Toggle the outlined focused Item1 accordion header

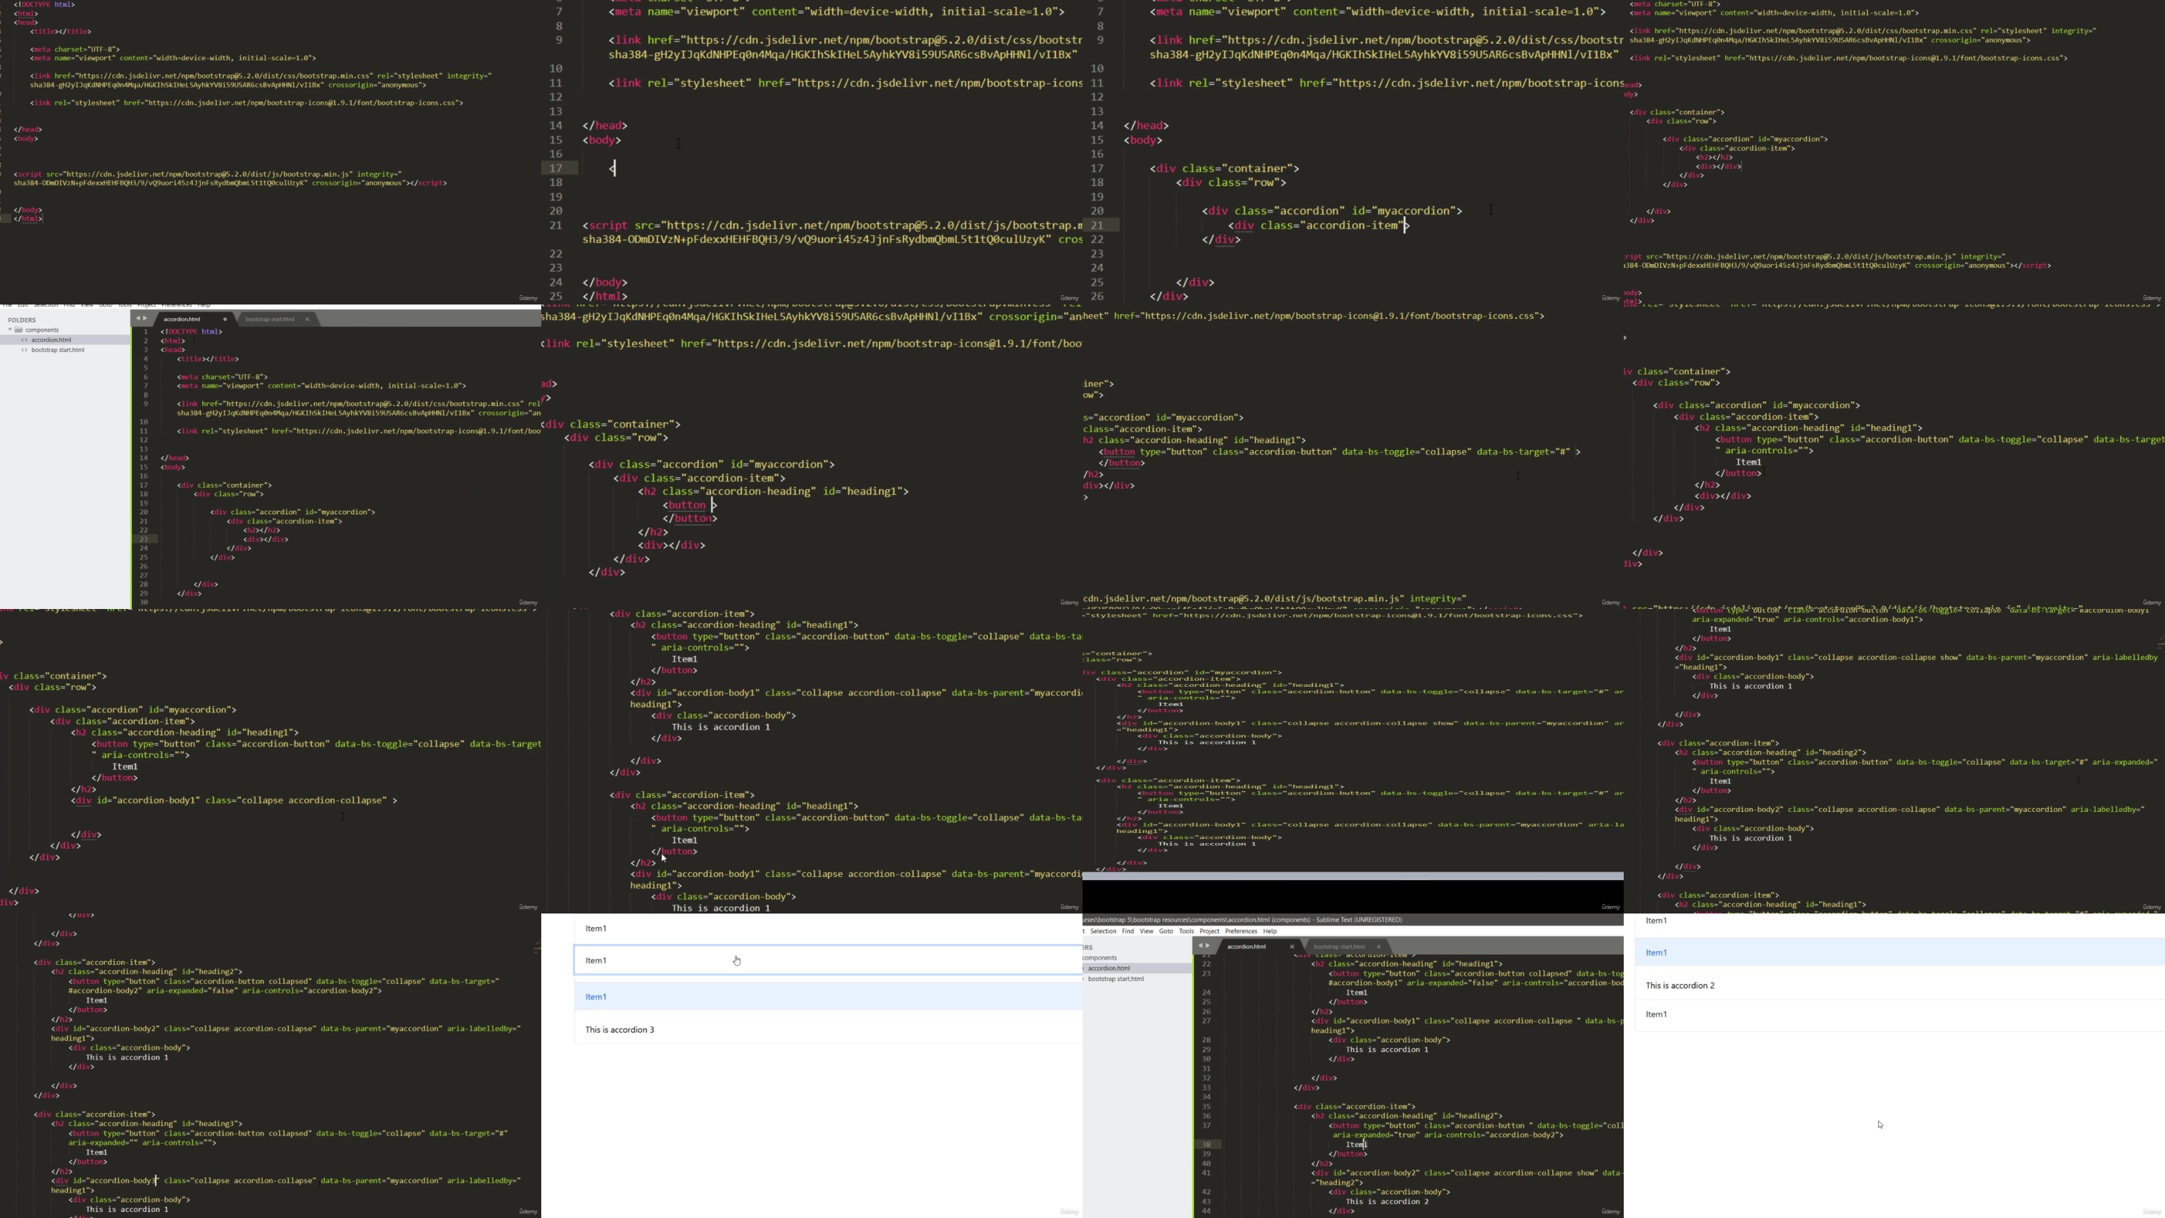click(828, 960)
